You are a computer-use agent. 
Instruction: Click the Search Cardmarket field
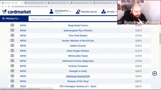click(73, 19)
